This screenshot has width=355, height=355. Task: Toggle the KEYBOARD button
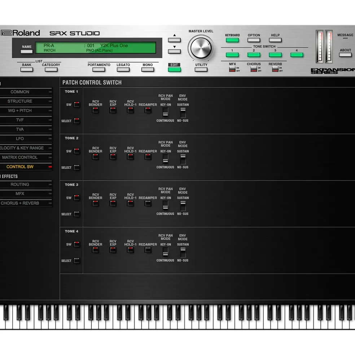232,40
